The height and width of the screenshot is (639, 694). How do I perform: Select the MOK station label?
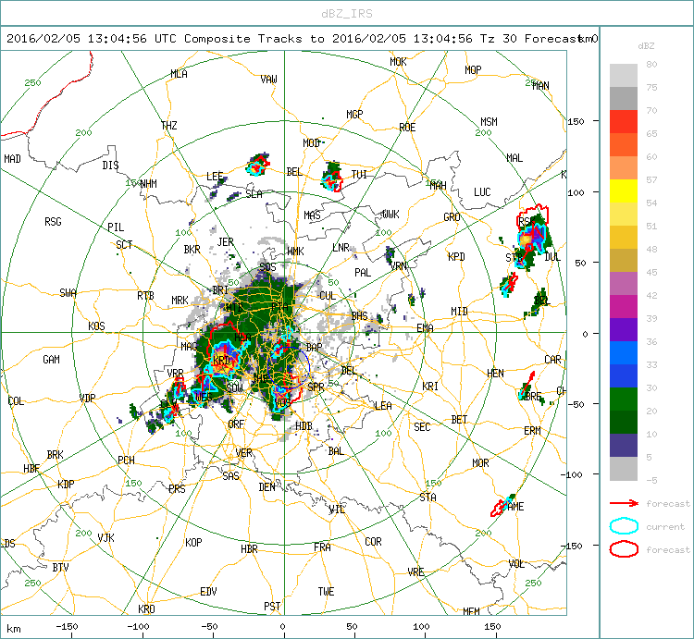point(398,62)
